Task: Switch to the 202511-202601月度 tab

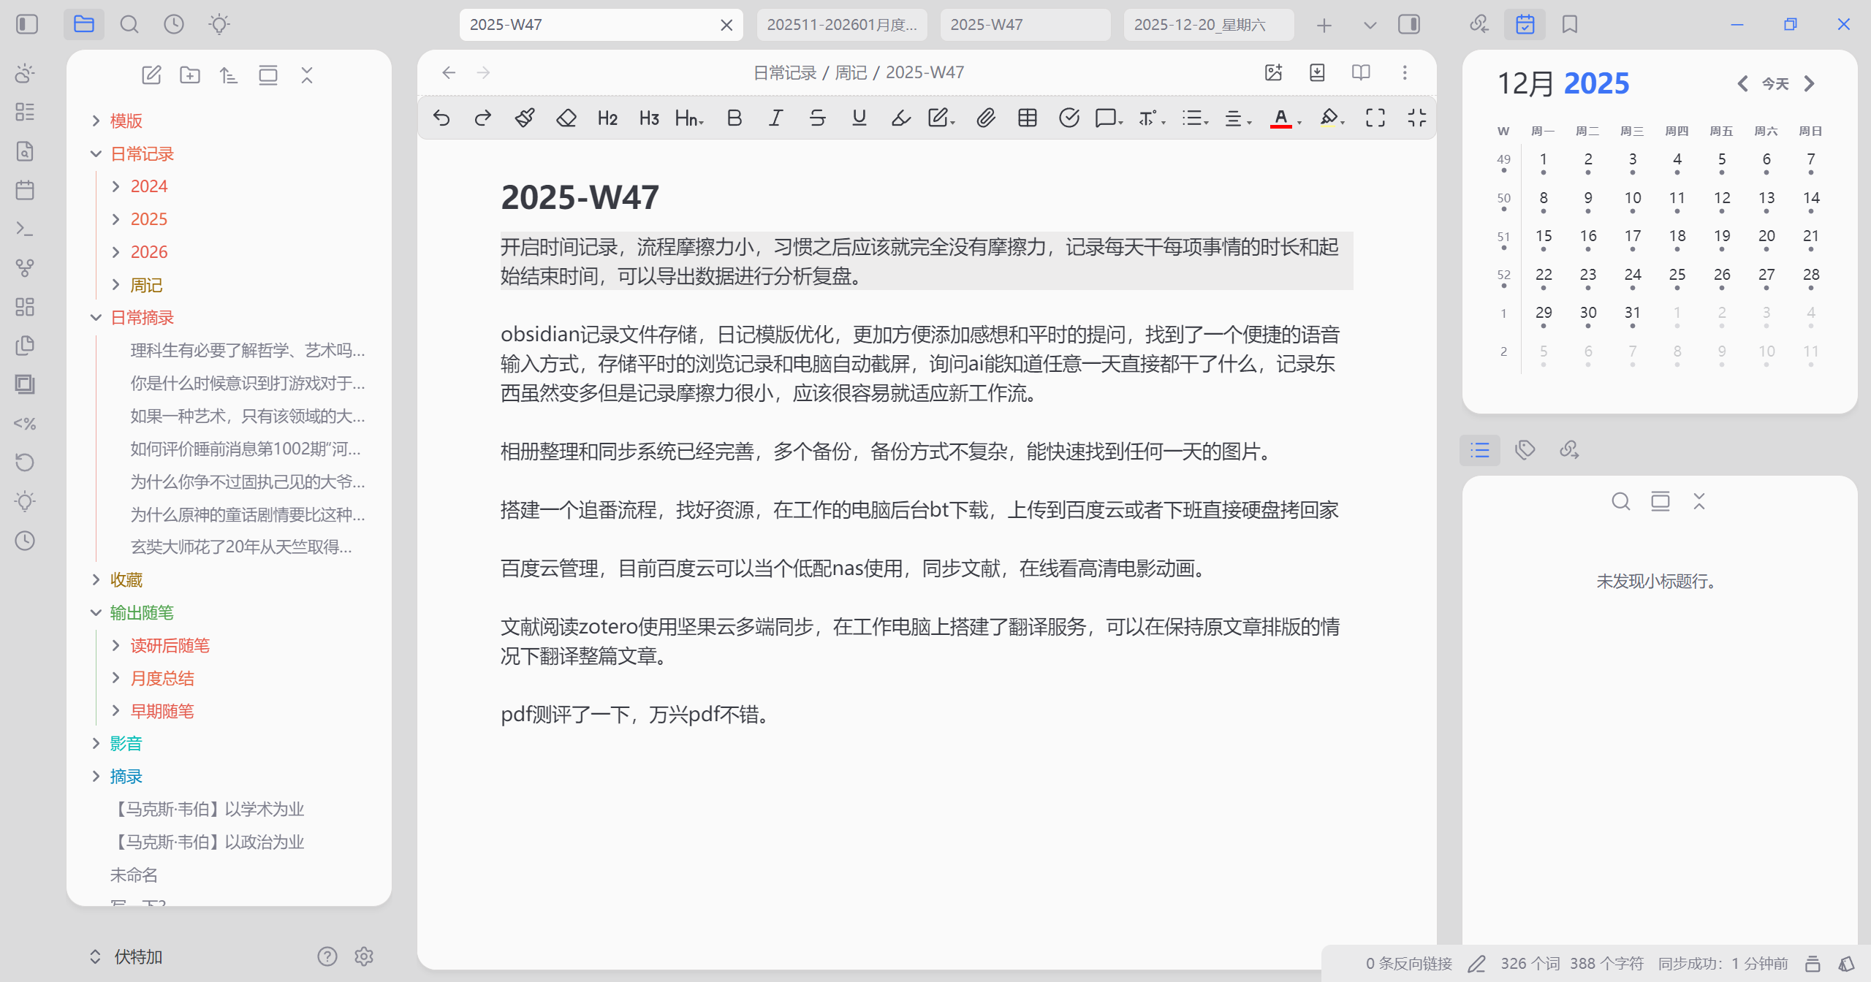Action: (x=840, y=25)
